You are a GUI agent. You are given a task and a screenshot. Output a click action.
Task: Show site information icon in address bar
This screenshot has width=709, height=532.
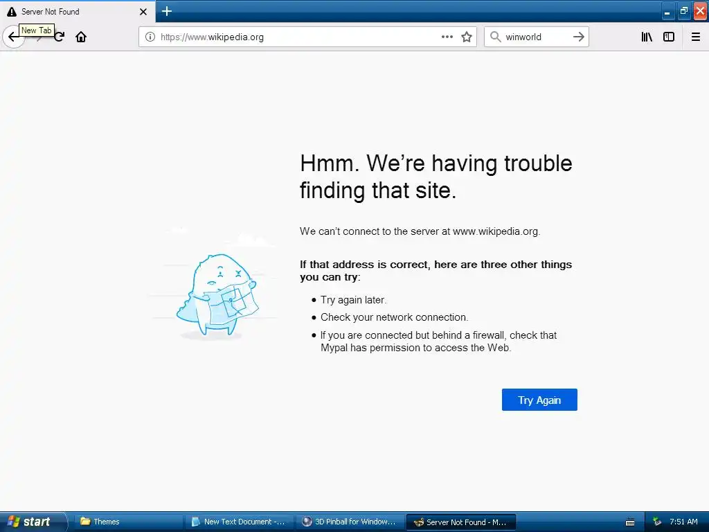150,37
